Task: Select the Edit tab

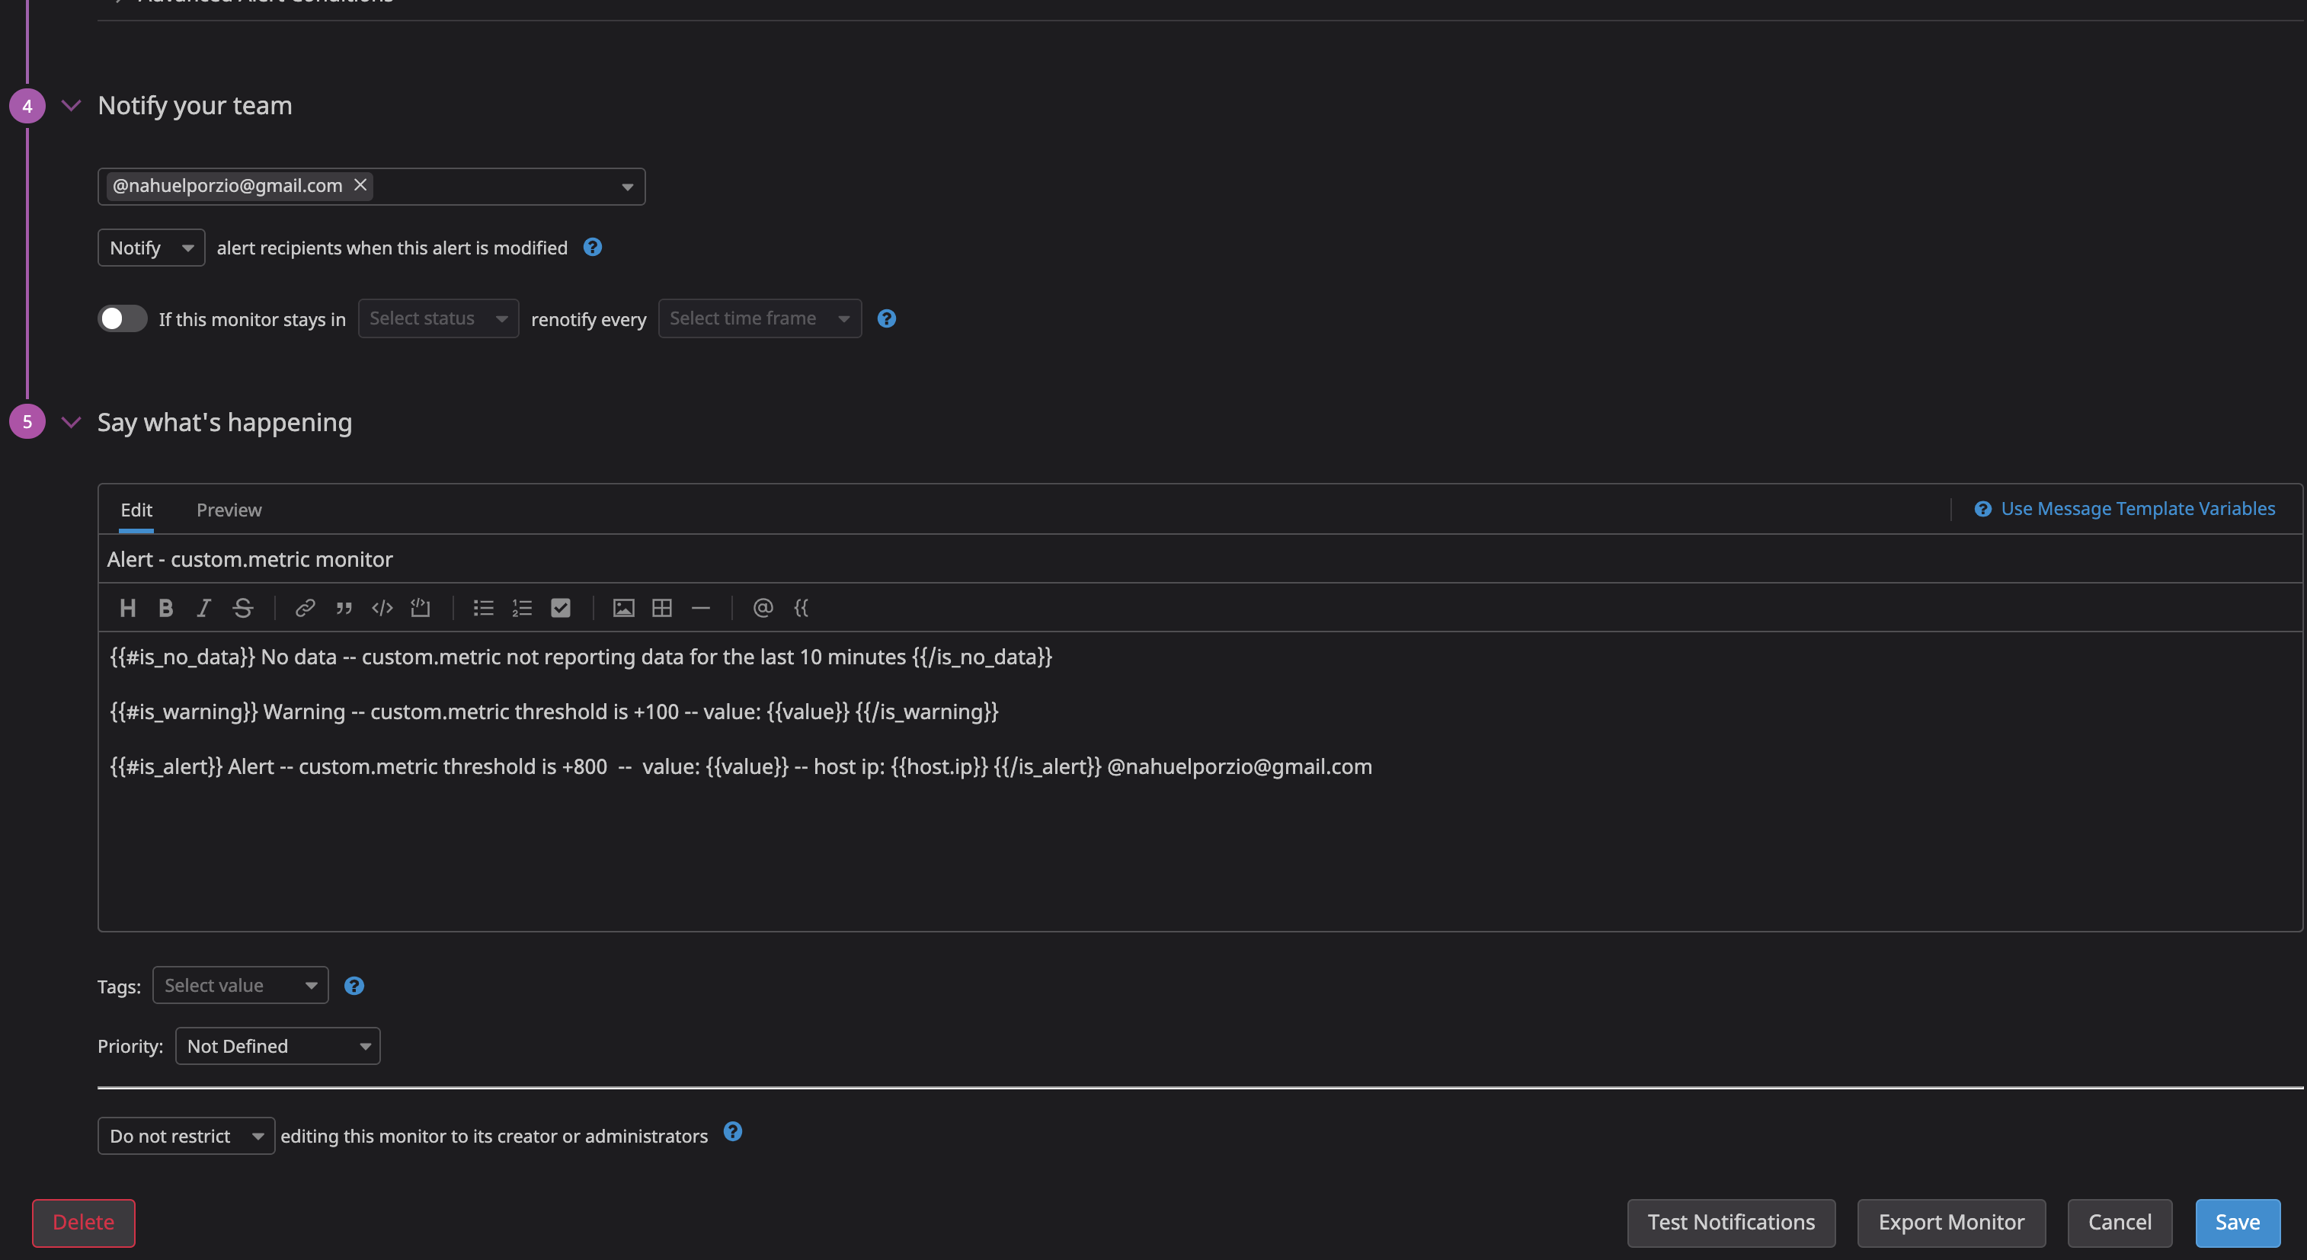Action: click(x=136, y=510)
